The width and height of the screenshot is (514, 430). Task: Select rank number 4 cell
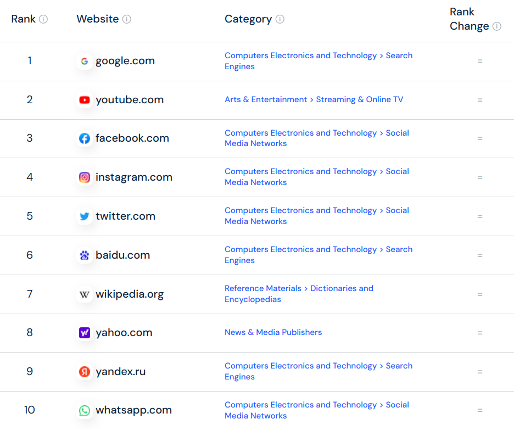pyautogui.click(x=30, y=177)
